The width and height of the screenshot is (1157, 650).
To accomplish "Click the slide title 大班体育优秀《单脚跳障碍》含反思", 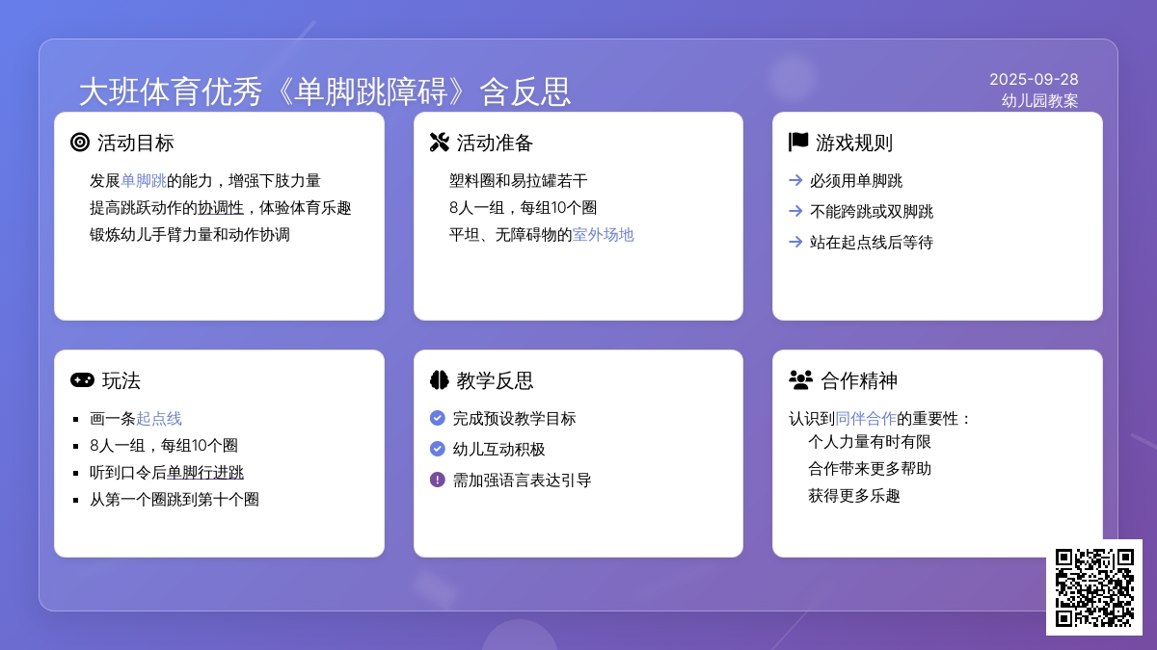I will pyautogui.click(x=325, y=91).
